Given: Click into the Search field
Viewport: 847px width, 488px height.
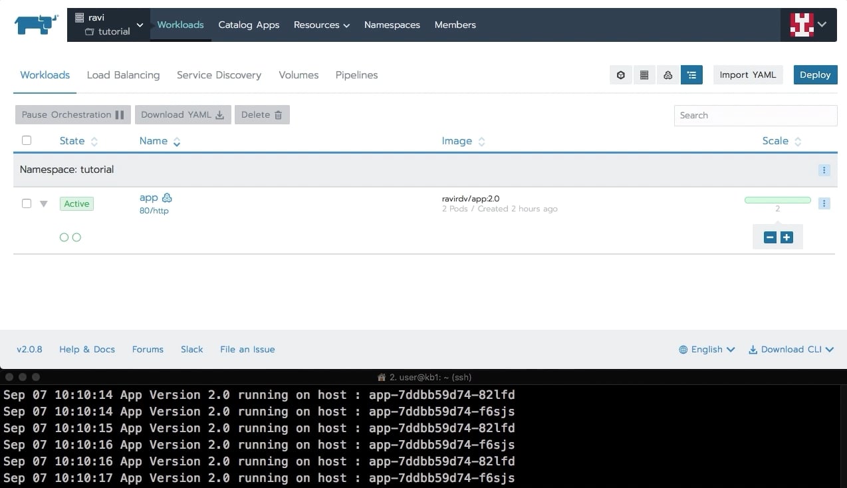Looking at the screenshot, I should (755, 115).
